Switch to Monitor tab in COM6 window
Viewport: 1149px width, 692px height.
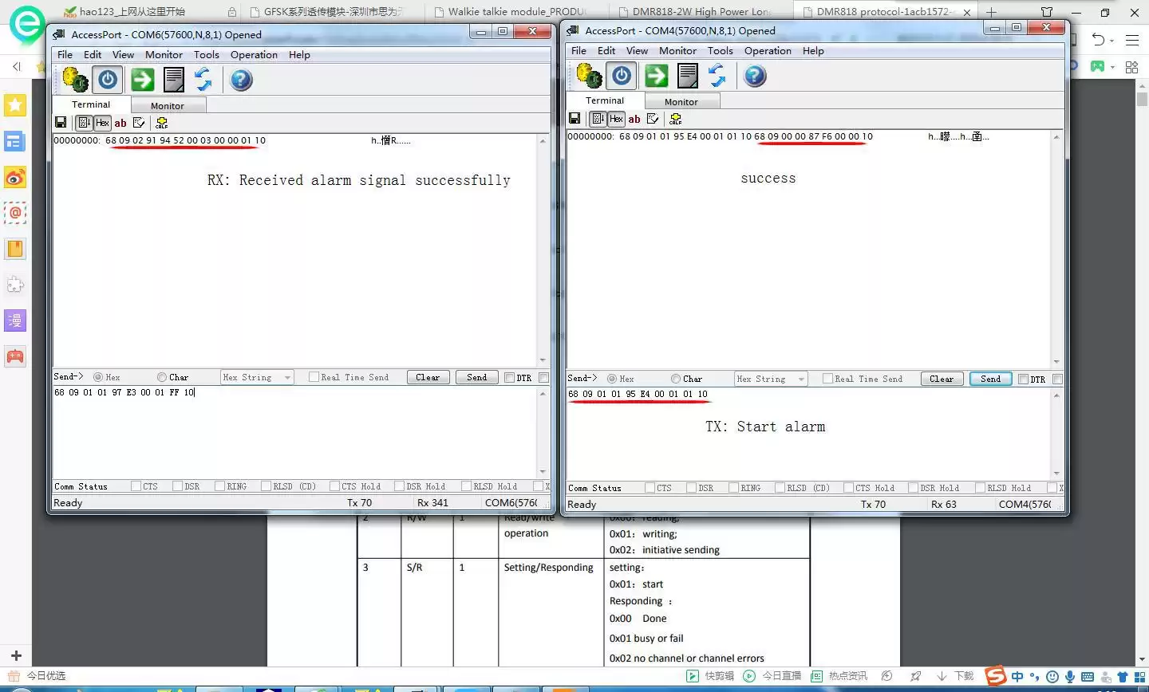[167, 106]
